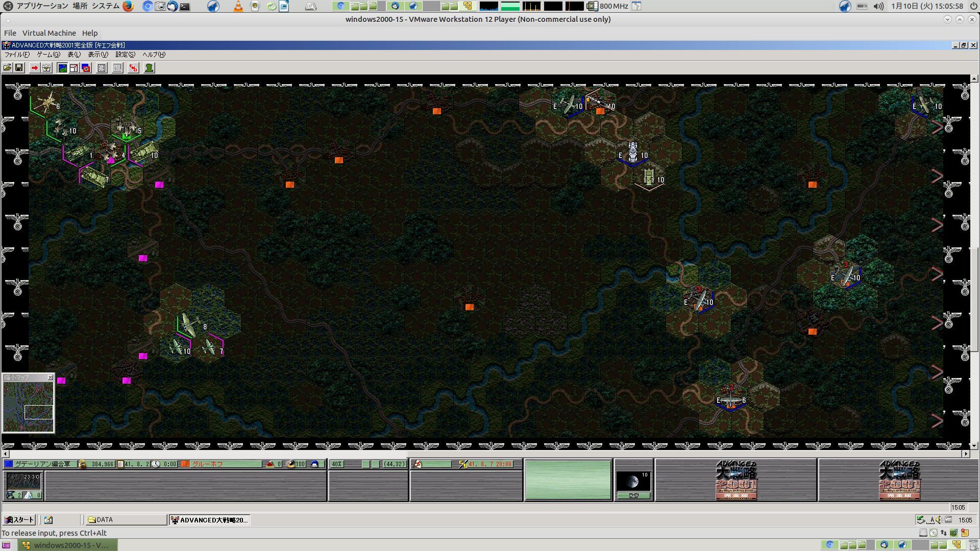980x551 pixels.
Task: Click the production crate toolbar icon
Action: tap(46, 68)
